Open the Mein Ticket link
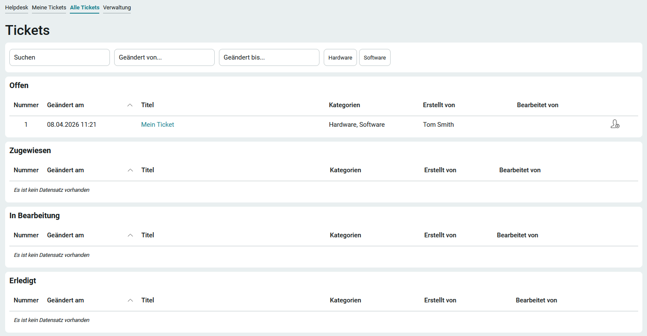 click(x=158, y=125)
